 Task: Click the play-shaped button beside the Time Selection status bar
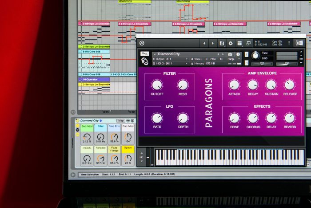[x=73, y=175]
